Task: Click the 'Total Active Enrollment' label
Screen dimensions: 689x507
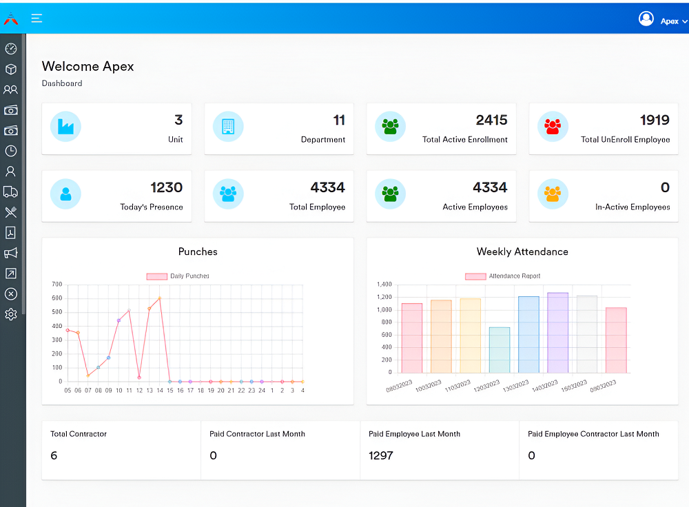Action: (465, 139)
